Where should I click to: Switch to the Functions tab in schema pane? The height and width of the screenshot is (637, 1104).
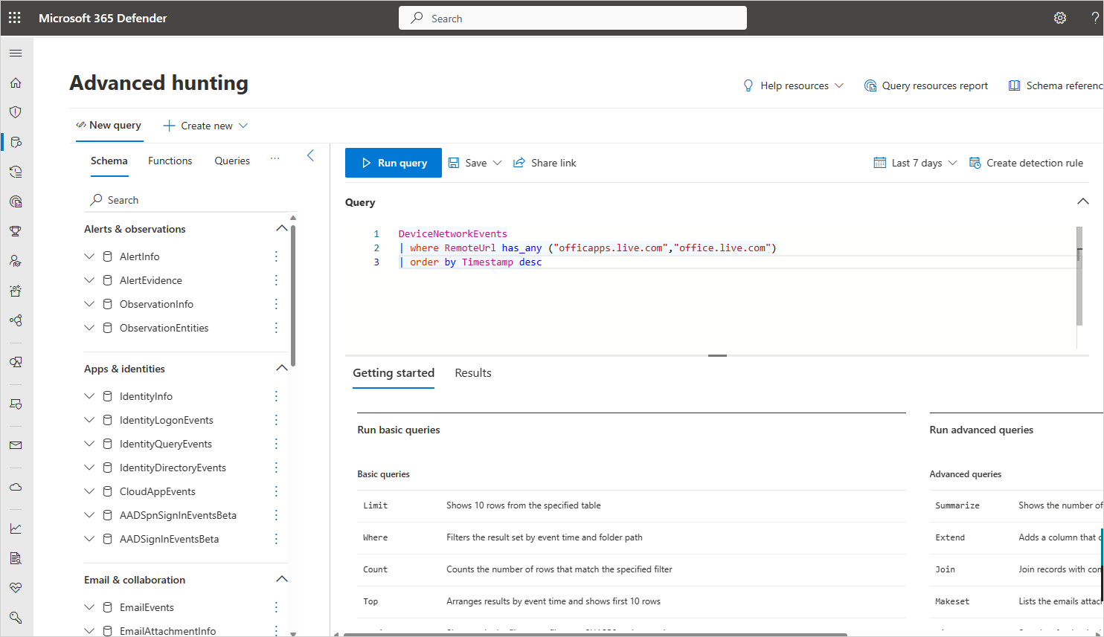(x=170, y=160)
